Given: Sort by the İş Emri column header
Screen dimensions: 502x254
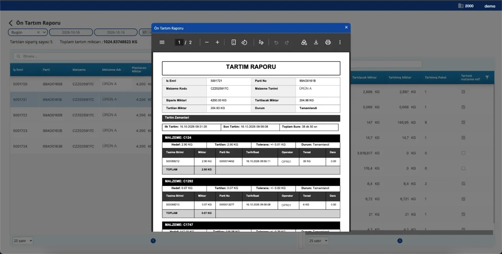Looking at the screenshot, I should 18,70.
